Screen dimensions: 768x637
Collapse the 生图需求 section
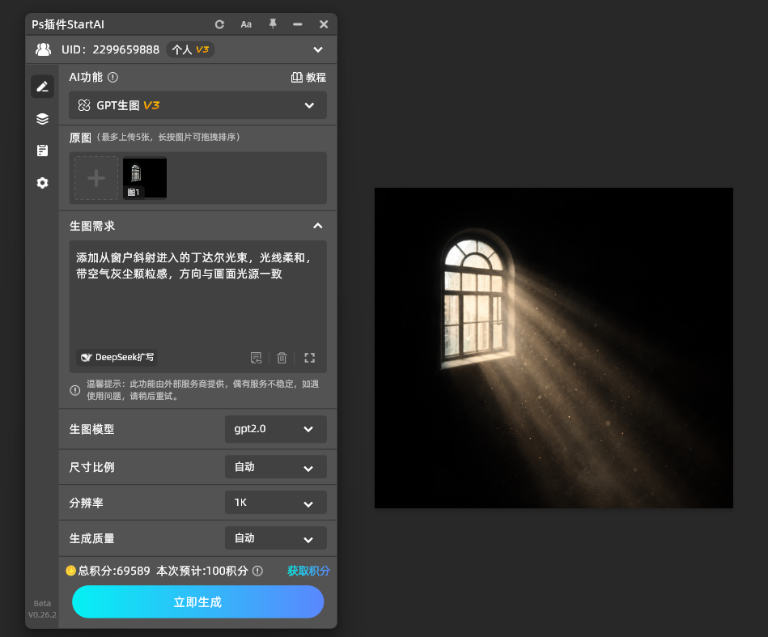point(318,226)
